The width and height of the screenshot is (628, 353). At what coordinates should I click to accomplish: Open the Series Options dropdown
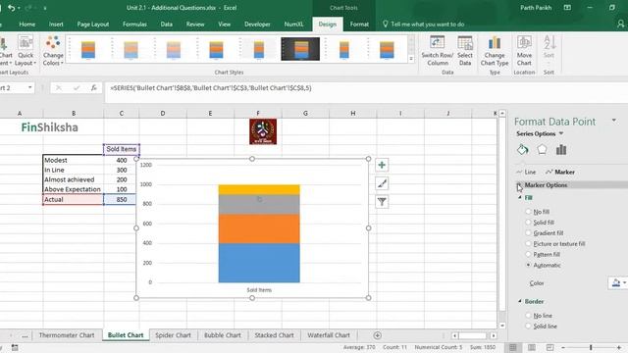coord(561,133)
